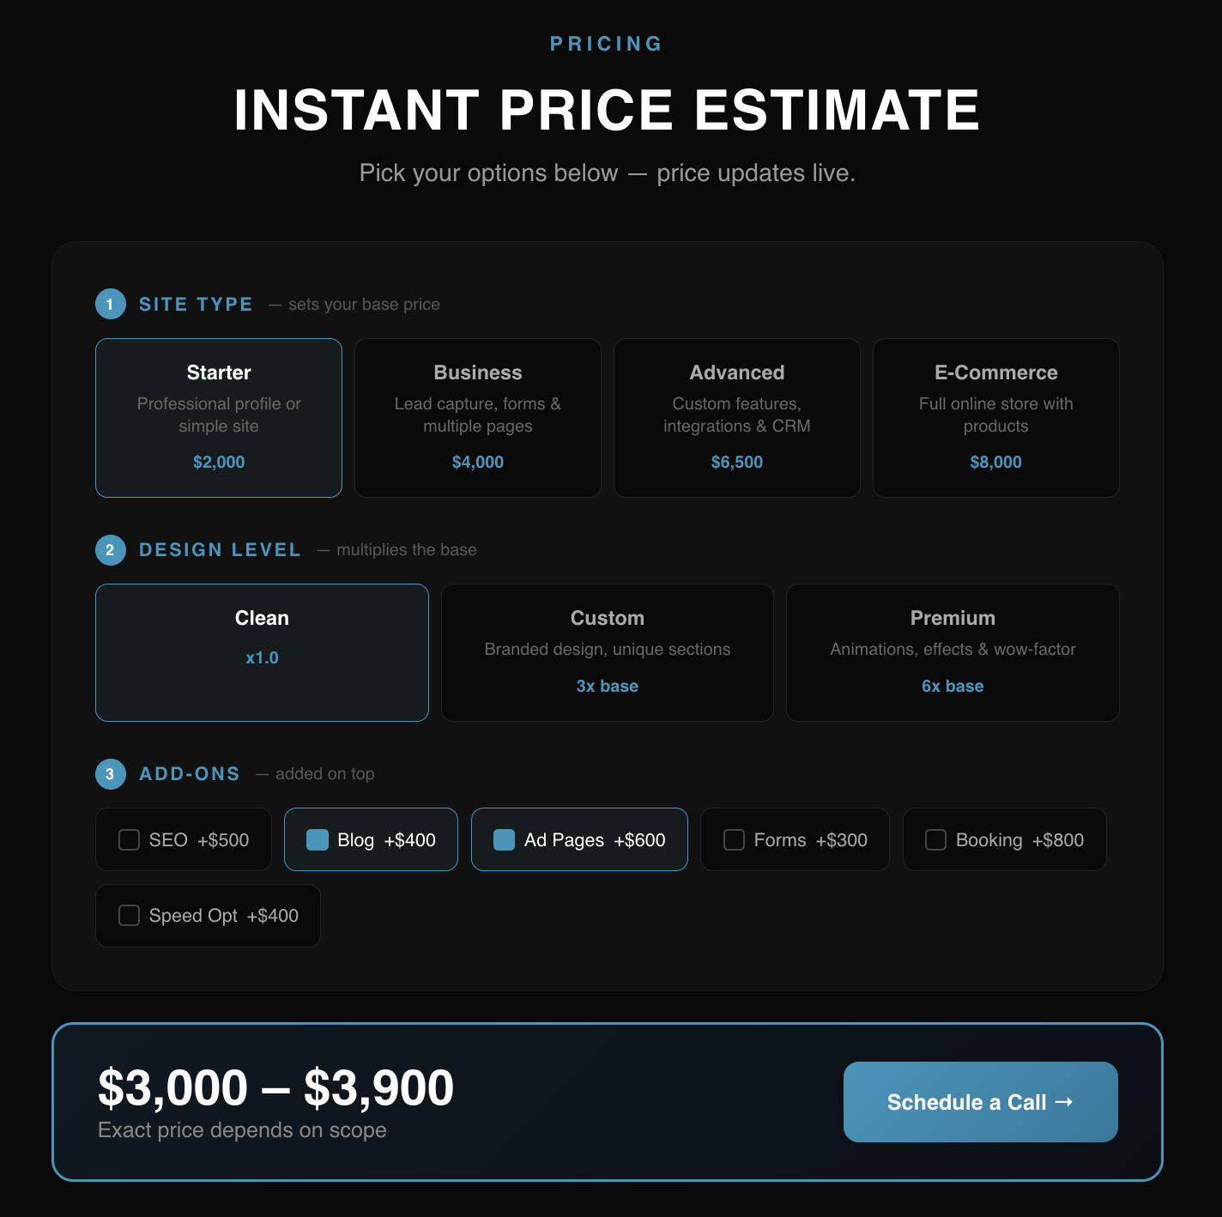Check the Forms add-on box
Screen dimensions: 1222x1217
click(735, 839)
